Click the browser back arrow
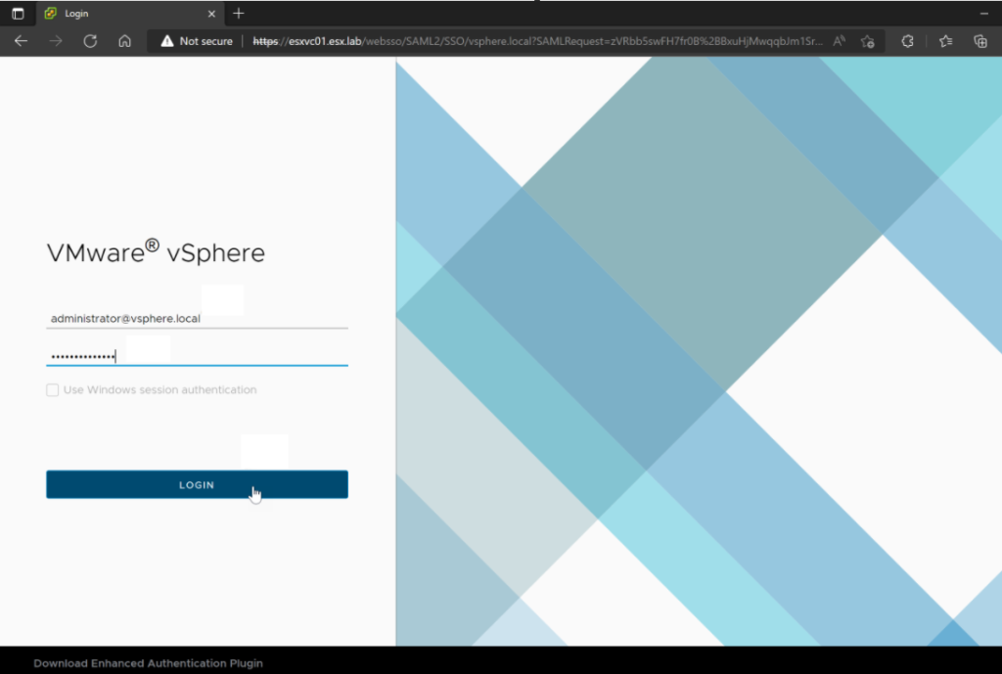The width and height of the screenshot is (1002, 674). coord(21,41)
